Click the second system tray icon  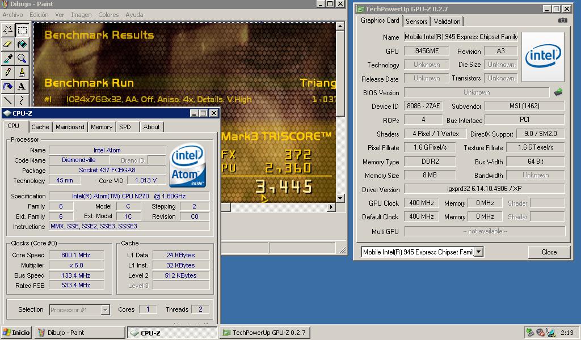tap(540, 333)
